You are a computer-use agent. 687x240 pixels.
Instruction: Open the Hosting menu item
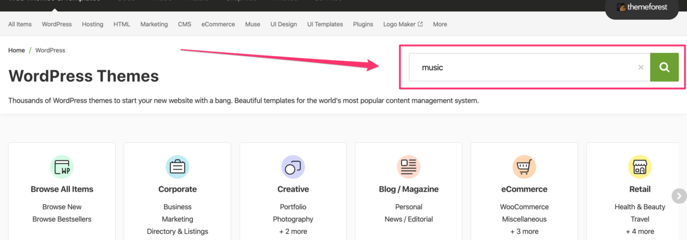pyautogui.click(x=93, y=24)
